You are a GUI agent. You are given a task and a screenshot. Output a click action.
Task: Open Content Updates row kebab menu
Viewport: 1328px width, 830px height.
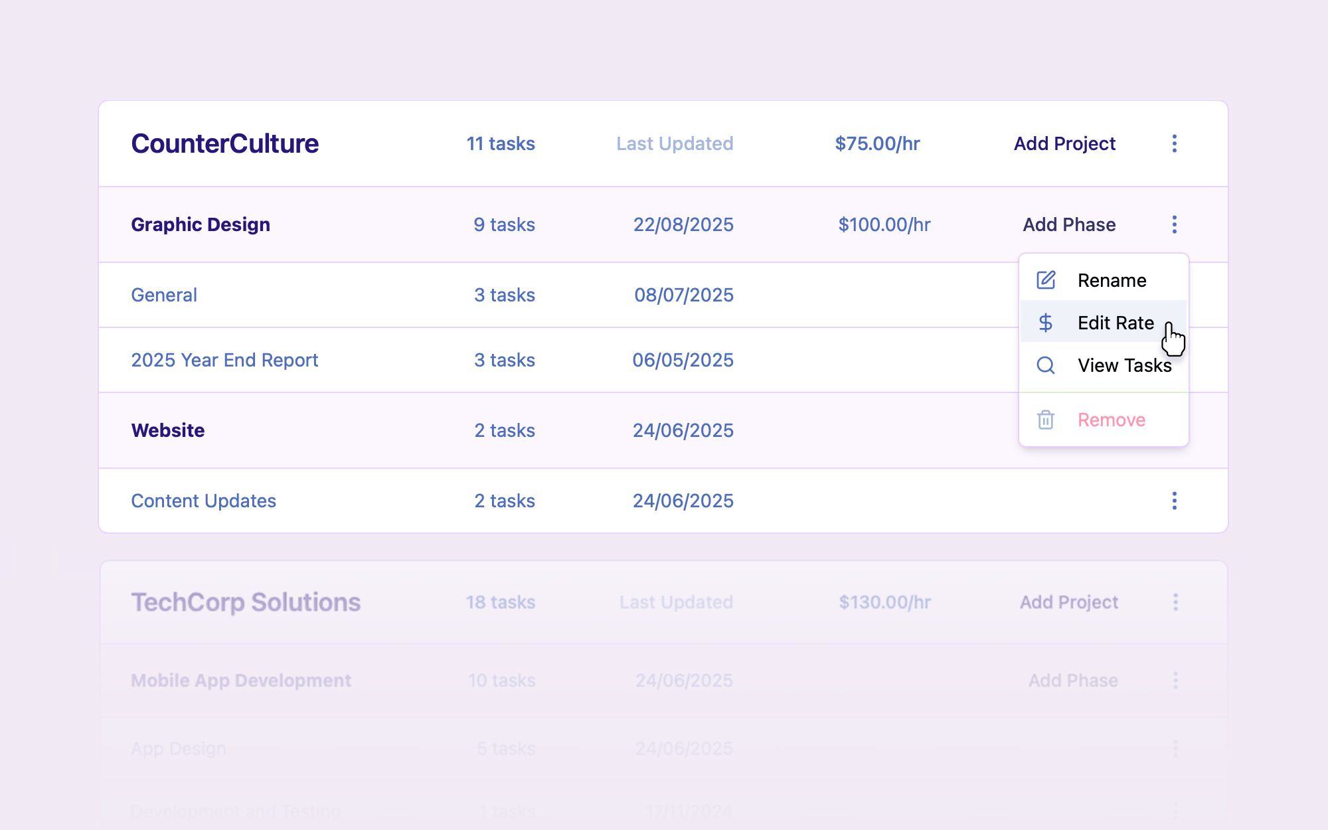(x=1174, y=501)
